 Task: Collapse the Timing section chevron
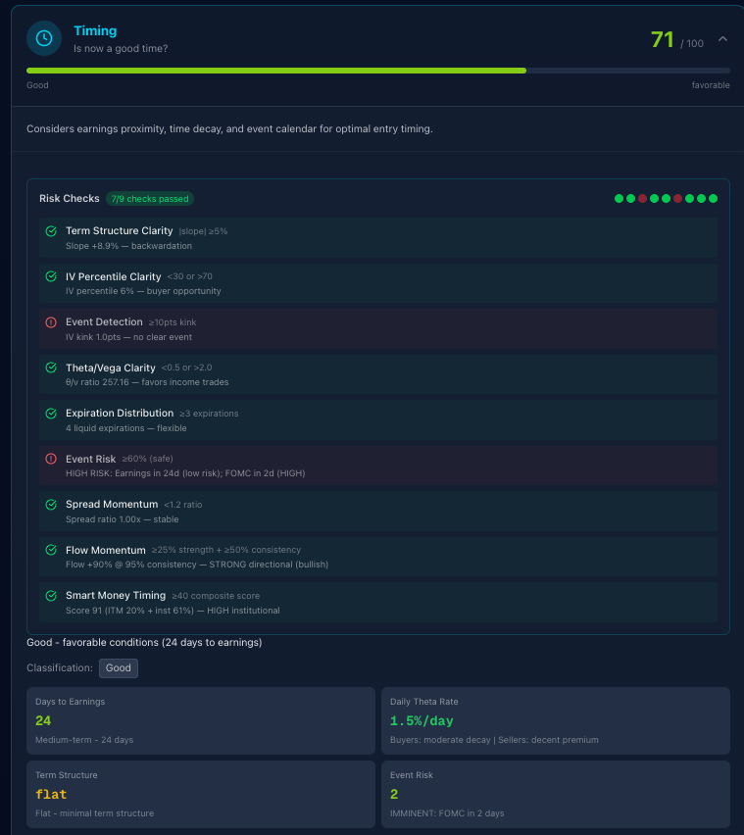(722, 39)
